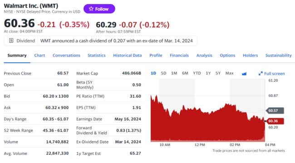The width and height of the screenshot is (295, 163).
Task: Open the Historical Data tab
Action: click(128, 56)
